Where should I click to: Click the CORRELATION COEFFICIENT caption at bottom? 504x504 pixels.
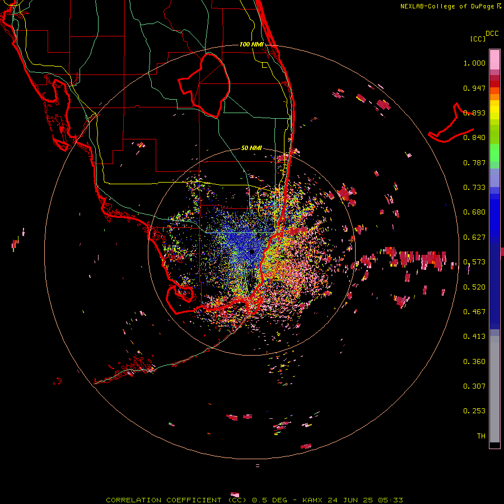[x=176, y=500]
